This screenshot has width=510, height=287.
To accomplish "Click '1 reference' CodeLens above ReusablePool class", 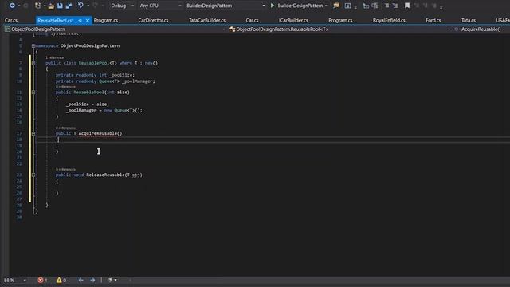I will click(x=55, y=57).
